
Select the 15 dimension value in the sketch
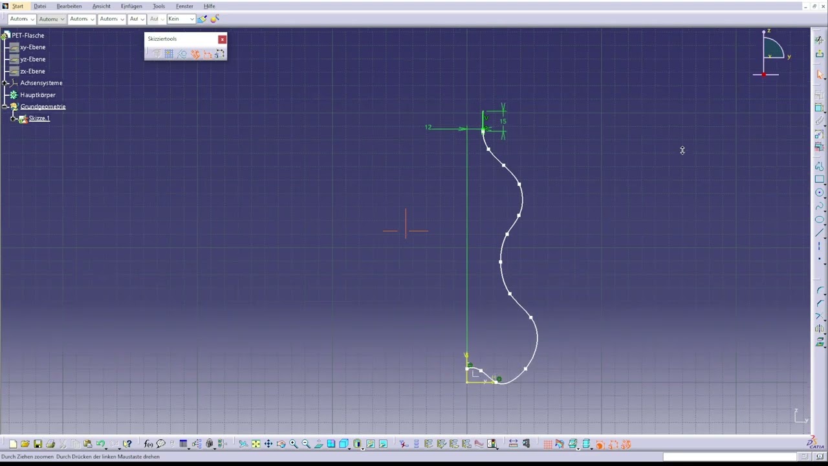click(503, 121)
